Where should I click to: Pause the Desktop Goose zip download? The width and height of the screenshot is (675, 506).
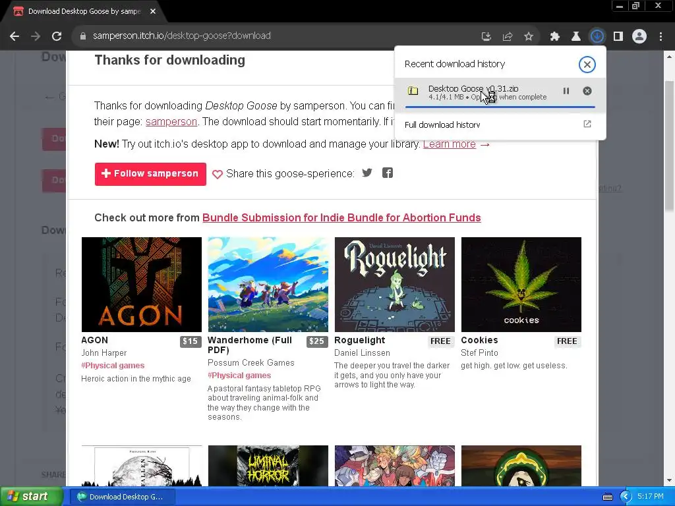566,91
